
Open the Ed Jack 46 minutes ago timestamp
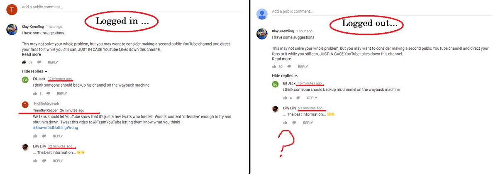pyautogui.click(x=310, y=84)
